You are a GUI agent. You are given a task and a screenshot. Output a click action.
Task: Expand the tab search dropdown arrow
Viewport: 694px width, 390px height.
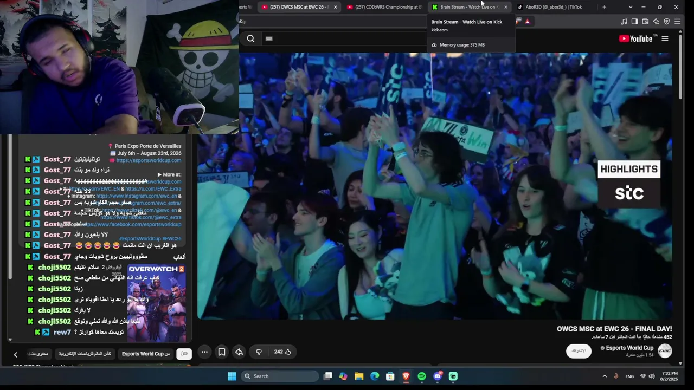(x=630, y=7)
